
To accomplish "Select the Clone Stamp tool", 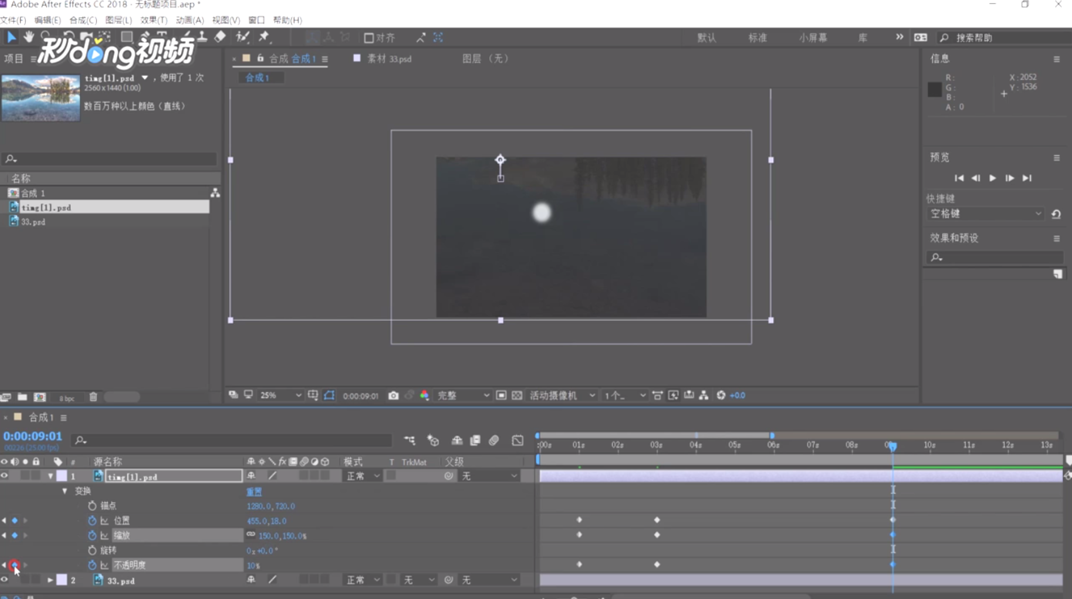I will [x=202, y=37].
